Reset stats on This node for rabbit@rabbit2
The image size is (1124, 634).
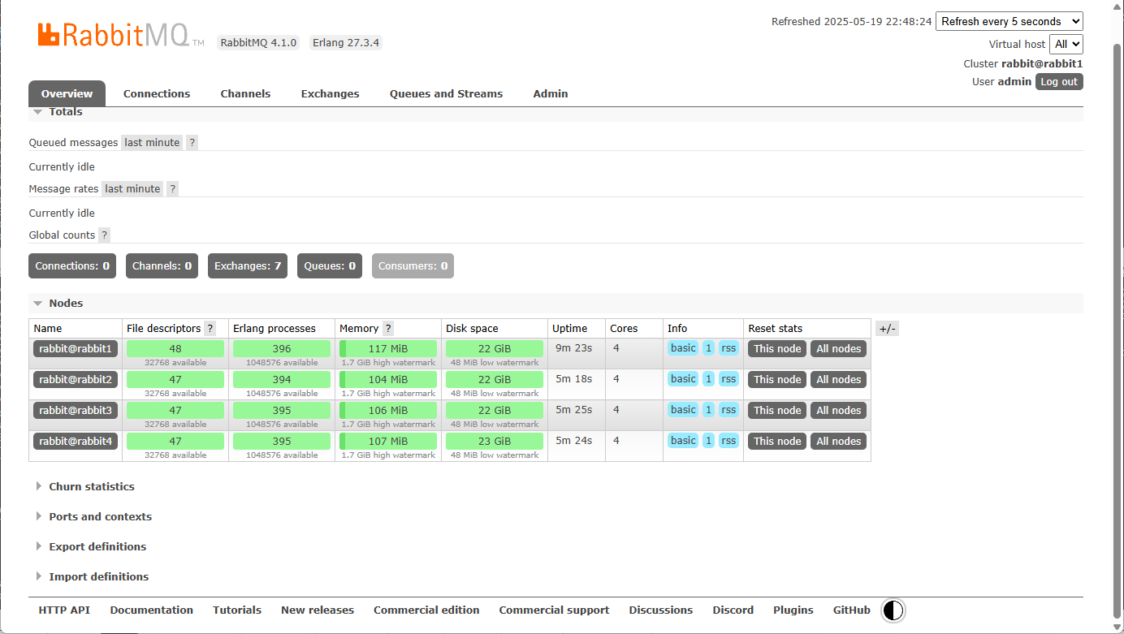(777, 379)
